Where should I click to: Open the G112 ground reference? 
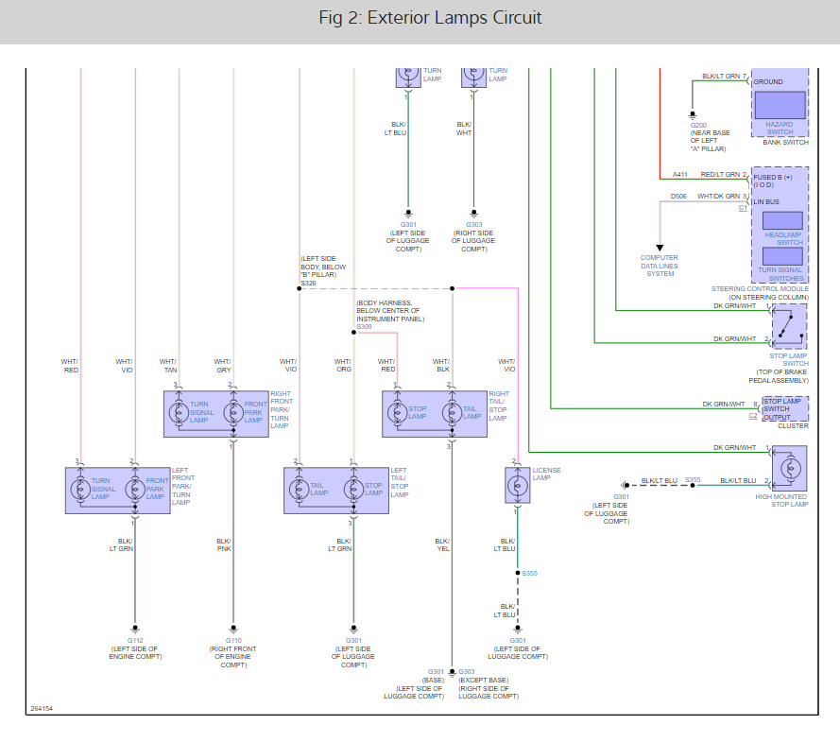pos(135,641)
